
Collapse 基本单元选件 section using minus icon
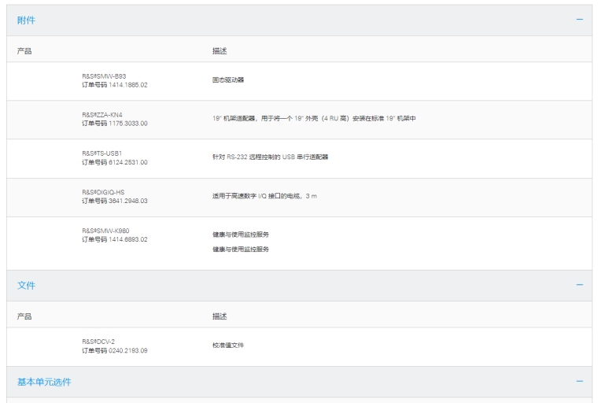pyautogui.click(x=580, y=382)
